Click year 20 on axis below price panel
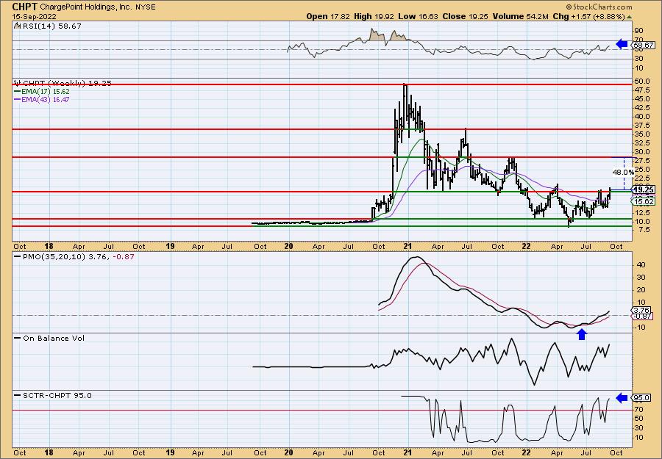The height and width of the screenshot is (459, 662). coord(288,247)
